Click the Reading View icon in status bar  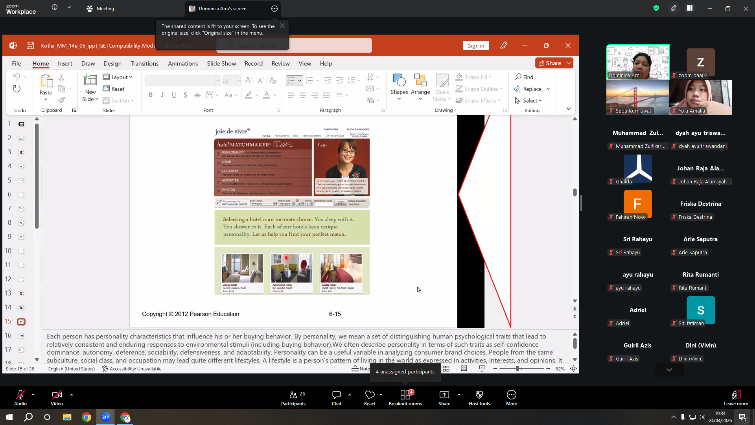(x=464, y=369)
